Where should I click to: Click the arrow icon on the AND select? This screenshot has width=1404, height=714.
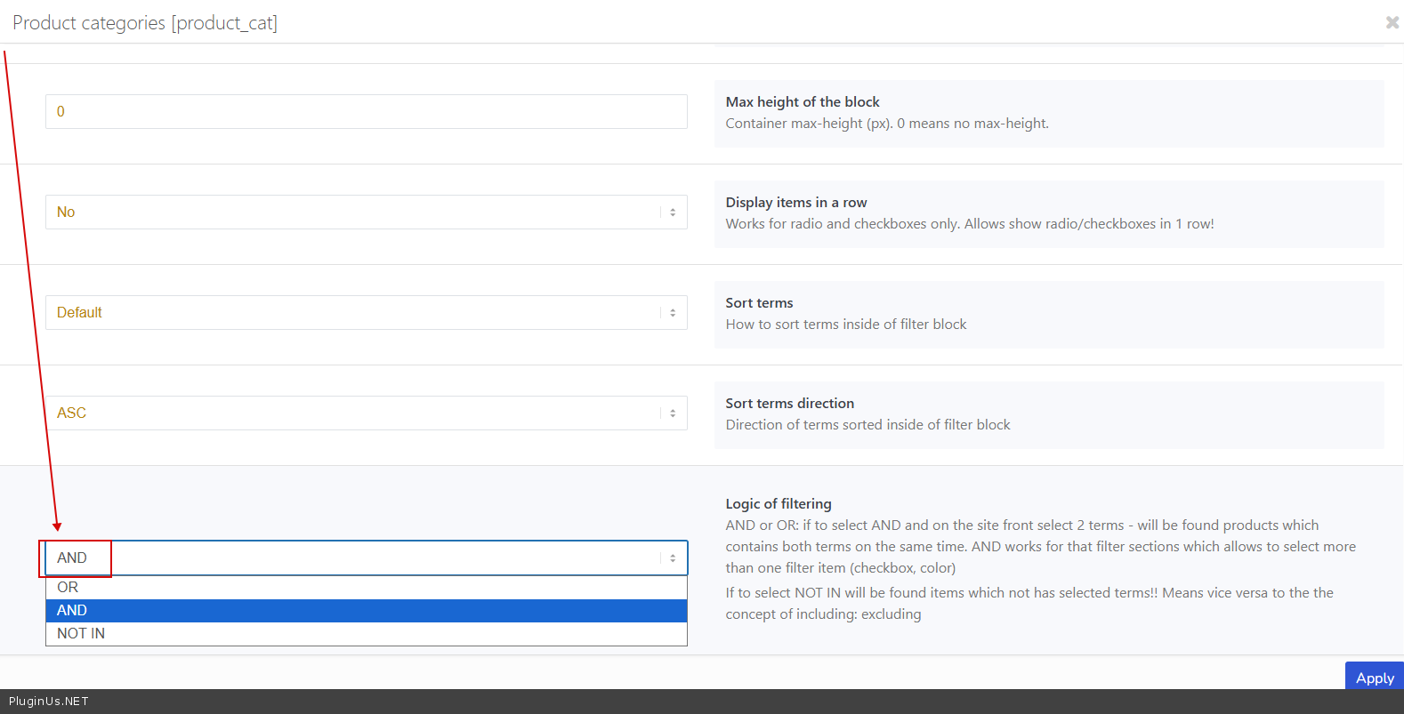point(673,558)
